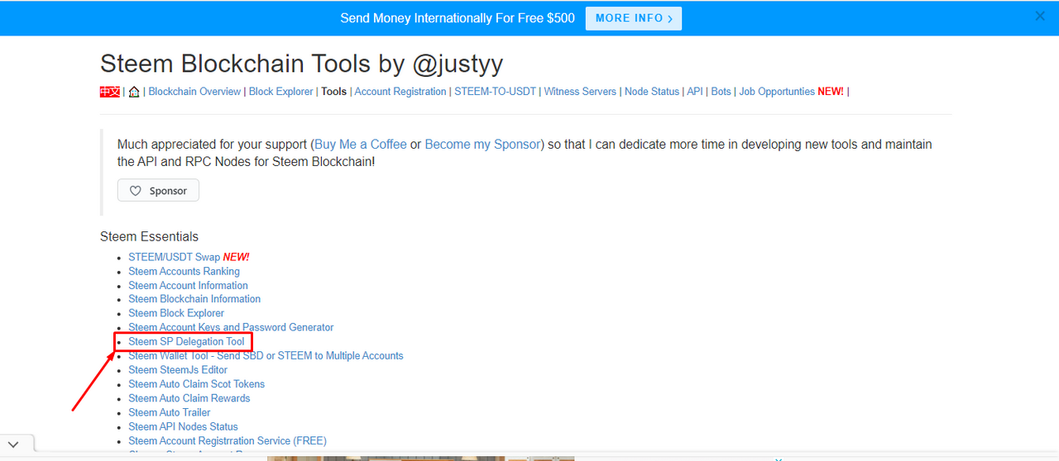Follow the Buy Me a Coffee link

[x=361, y=145]
